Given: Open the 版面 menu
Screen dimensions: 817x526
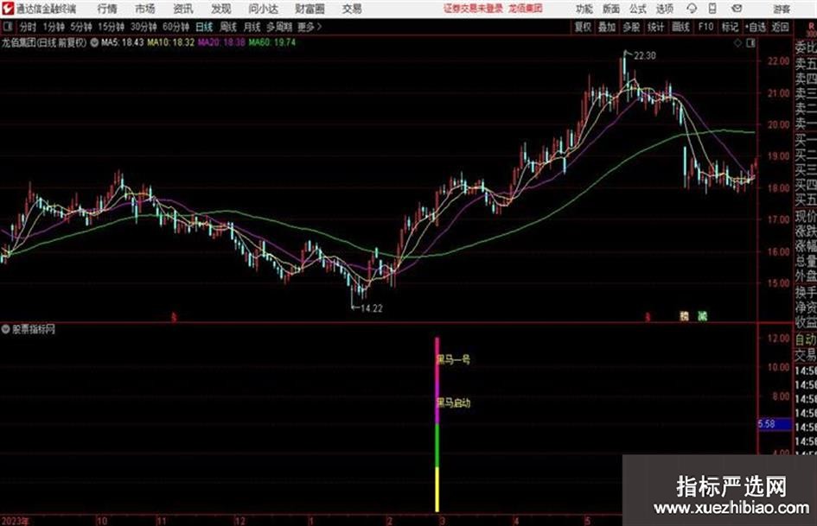Looking at the screenshot, I should [x=611, y=9].
